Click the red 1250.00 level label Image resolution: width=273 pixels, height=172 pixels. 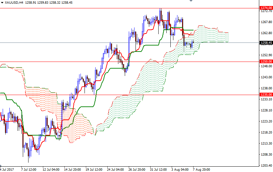(x=266, y=62)
